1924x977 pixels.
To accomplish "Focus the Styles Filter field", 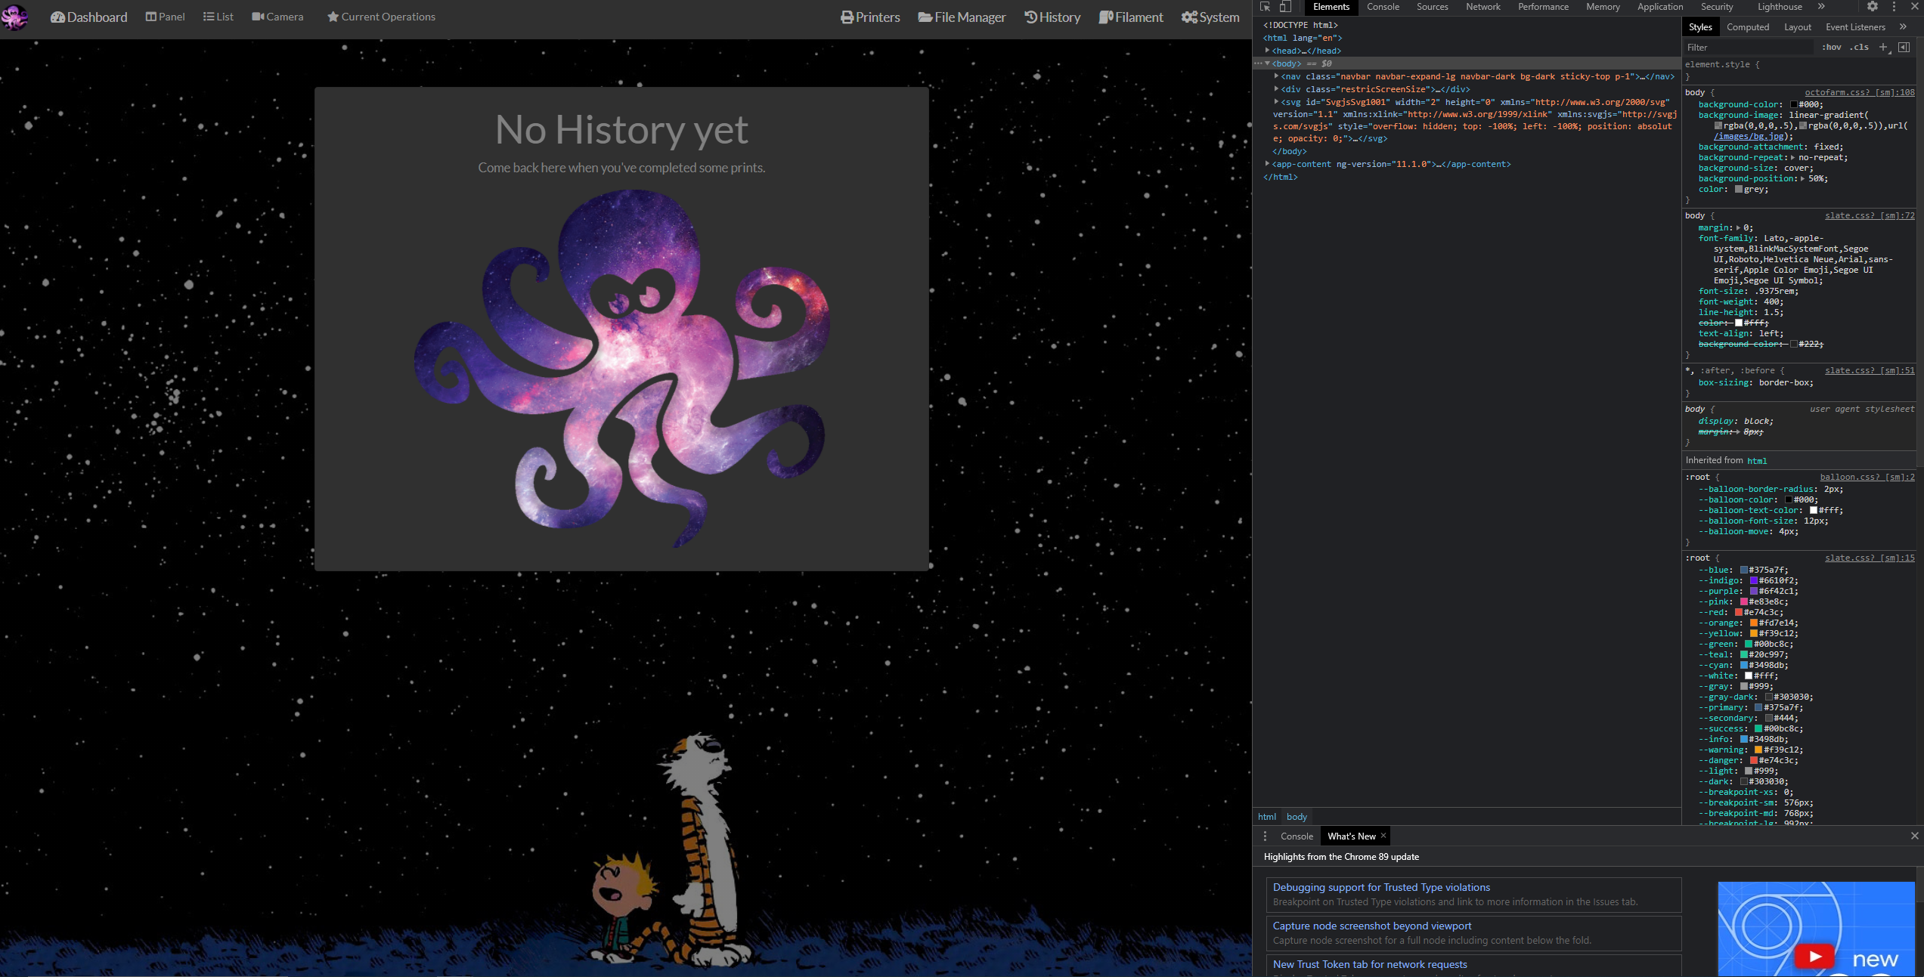I will click(1748, 48).
